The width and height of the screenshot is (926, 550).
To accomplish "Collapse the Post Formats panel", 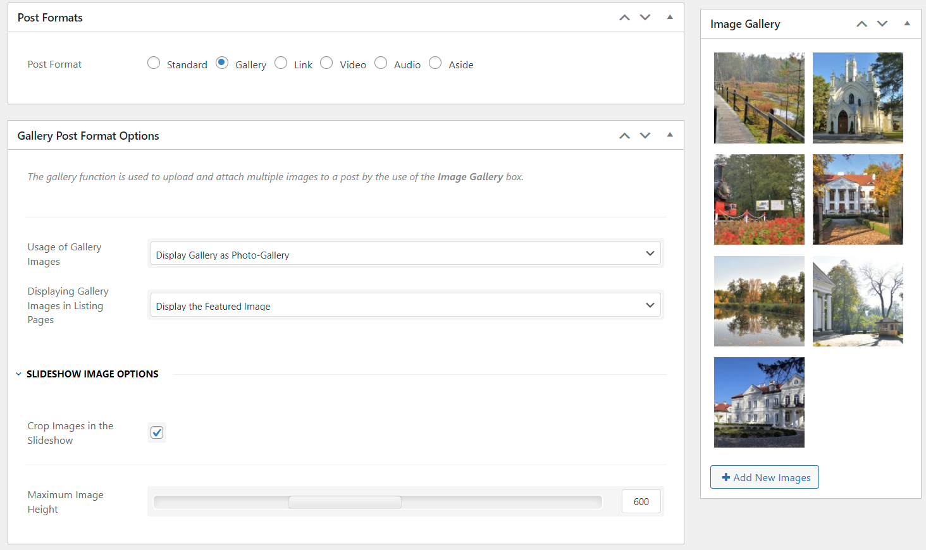I will coord(670,18).
